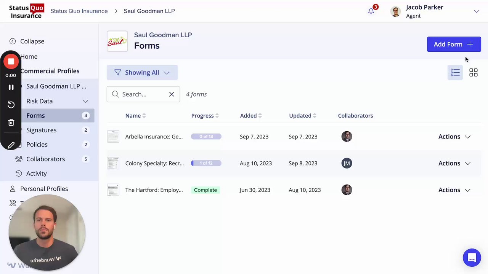This screenshot has height=274, width=488.
Task: Switch to list view layout
Action: (x=455, y=73)
